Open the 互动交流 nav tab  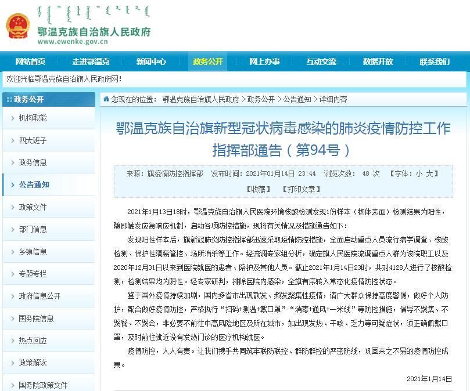click(321, 61)
